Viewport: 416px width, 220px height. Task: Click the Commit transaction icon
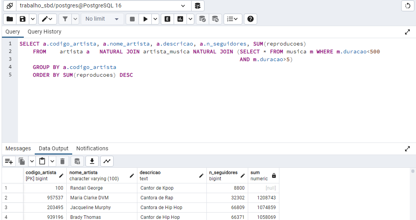(x=202, y=19)
